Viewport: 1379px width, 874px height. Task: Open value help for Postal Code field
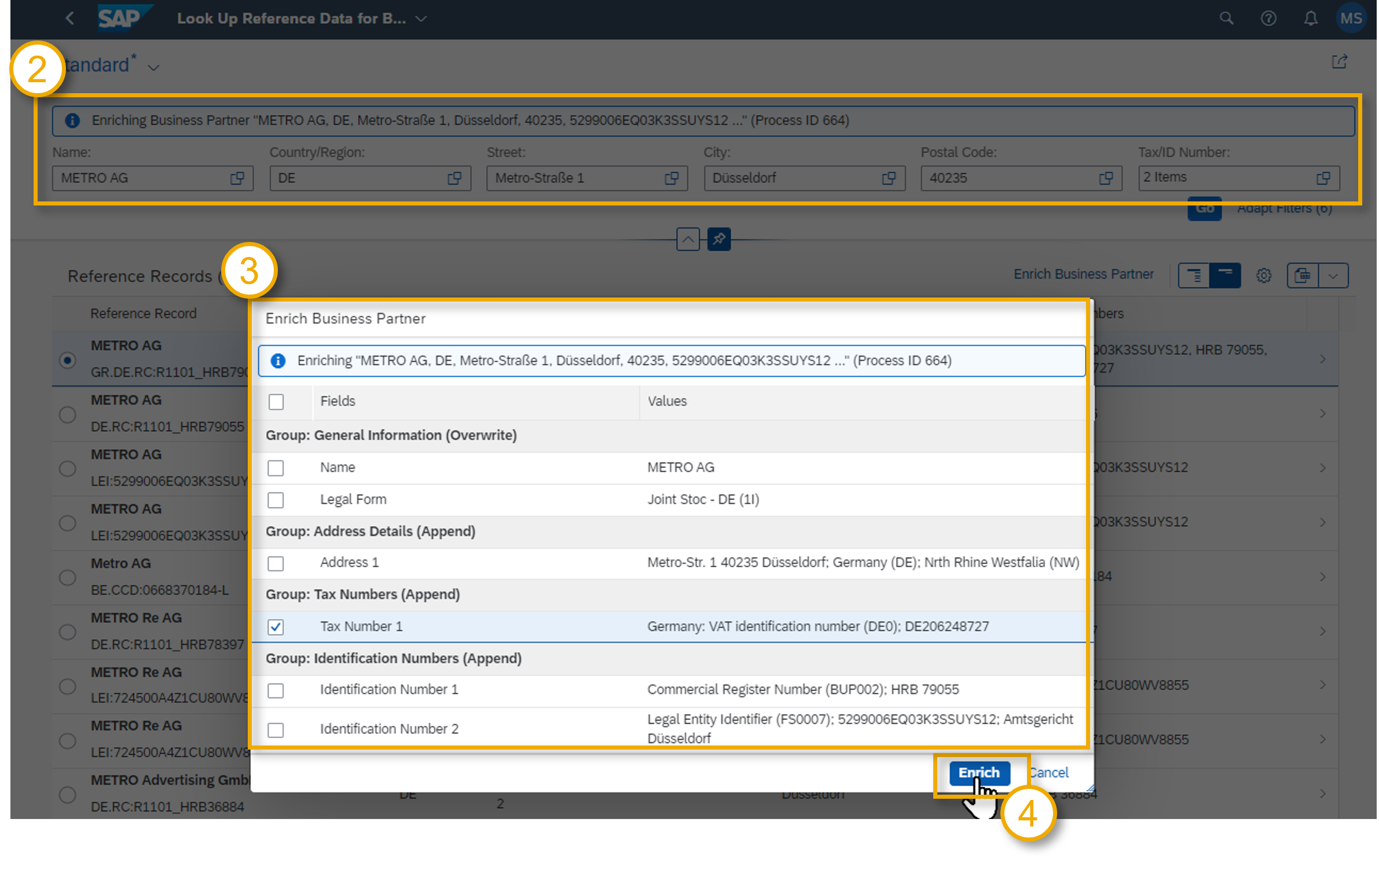[x=1106, y=178]
